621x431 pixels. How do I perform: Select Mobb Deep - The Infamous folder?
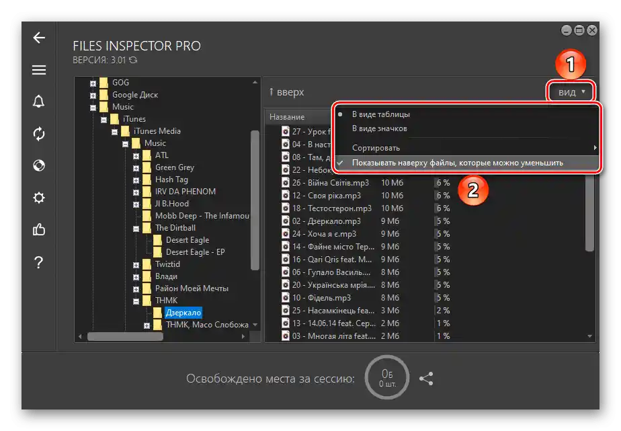202,216
